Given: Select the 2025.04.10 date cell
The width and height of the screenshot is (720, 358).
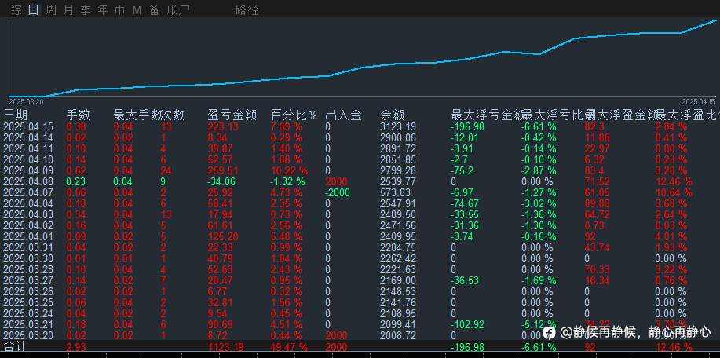Looking at the screenshot, I should [x=28, y=159].
